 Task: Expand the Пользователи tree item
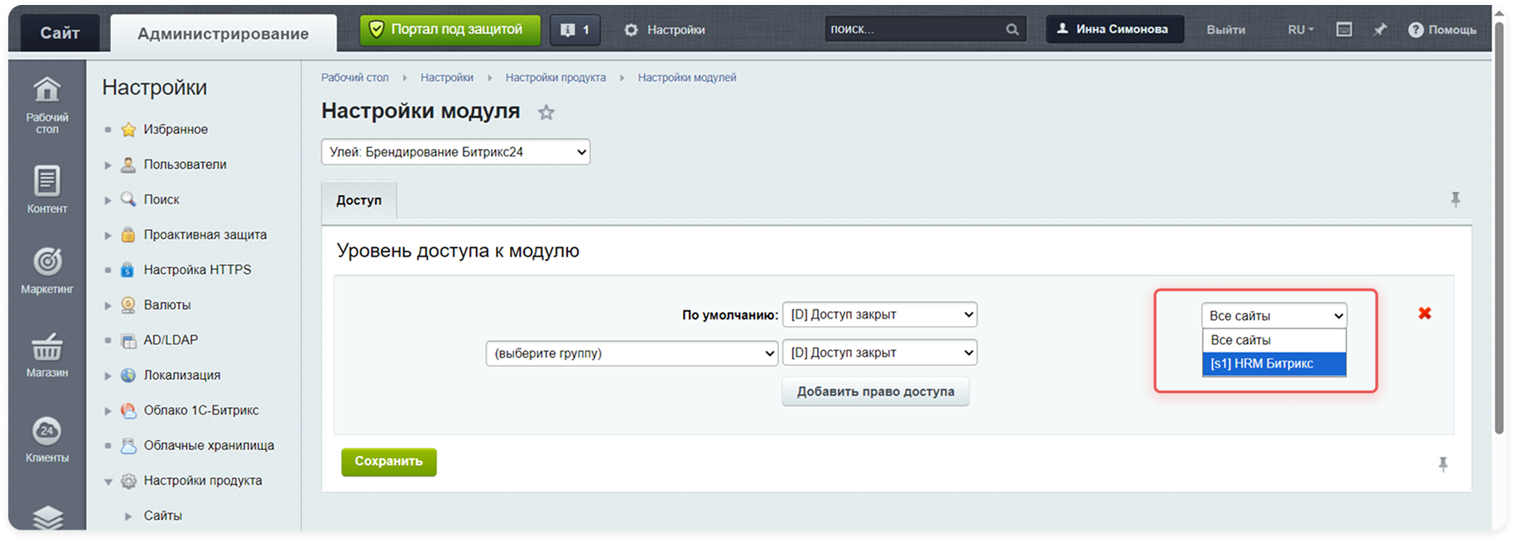108,165
